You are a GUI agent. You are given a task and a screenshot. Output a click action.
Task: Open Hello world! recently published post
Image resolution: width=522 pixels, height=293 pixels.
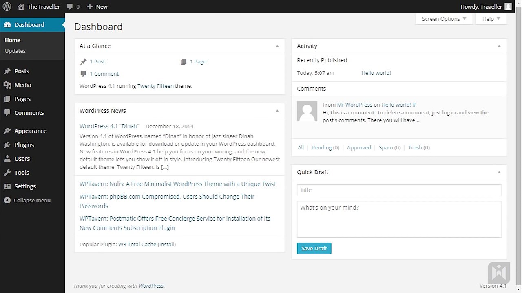pyautogui.click(x=376, y=73)
